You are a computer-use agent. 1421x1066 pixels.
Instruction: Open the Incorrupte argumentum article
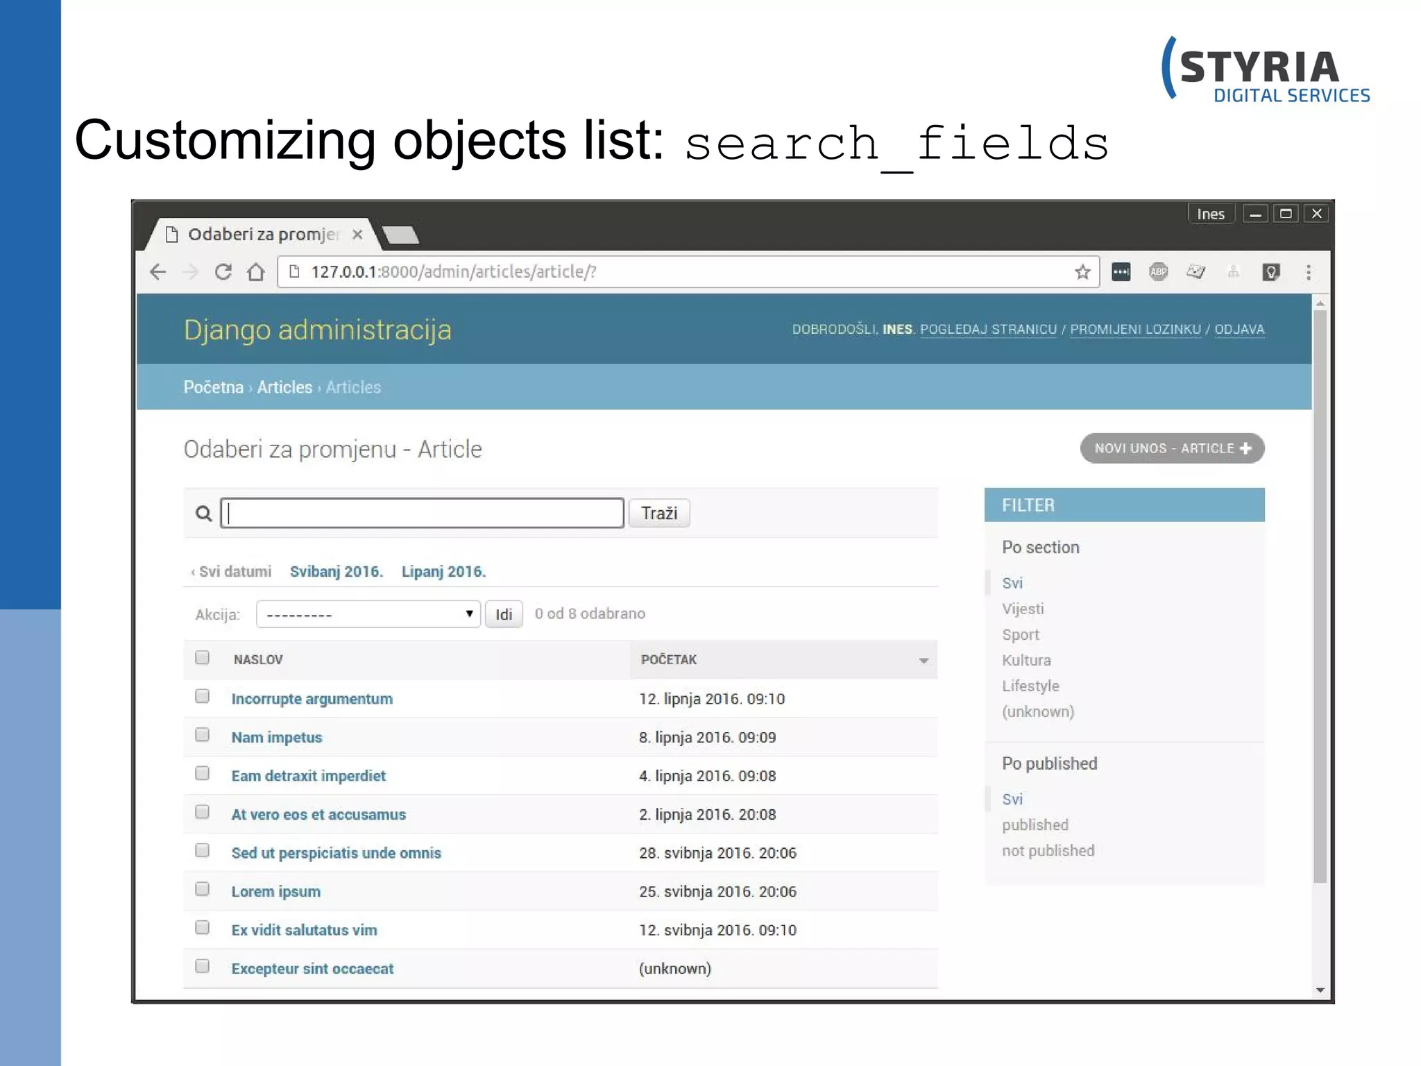tap(312, 699)
